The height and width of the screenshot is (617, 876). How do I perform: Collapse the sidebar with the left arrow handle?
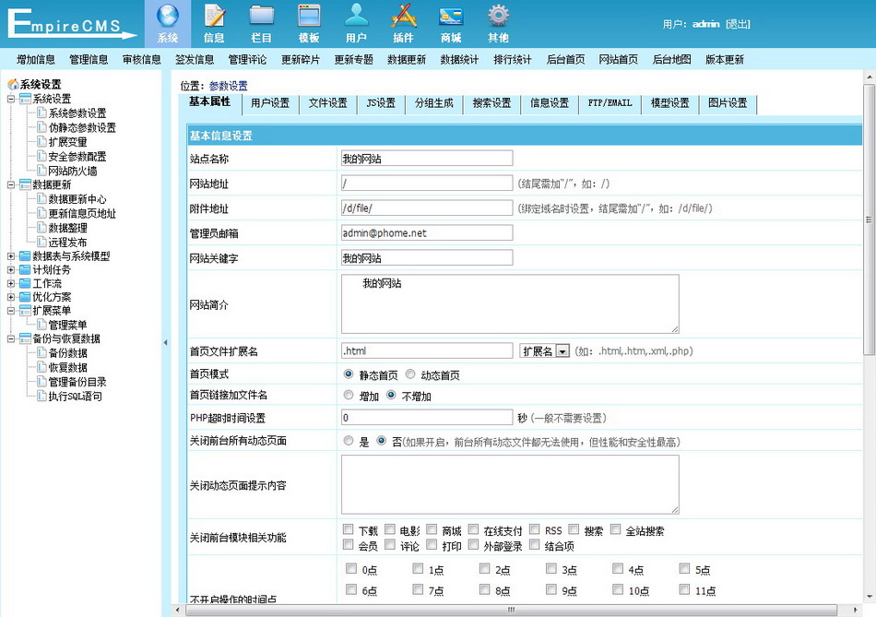tap(165, 342)
